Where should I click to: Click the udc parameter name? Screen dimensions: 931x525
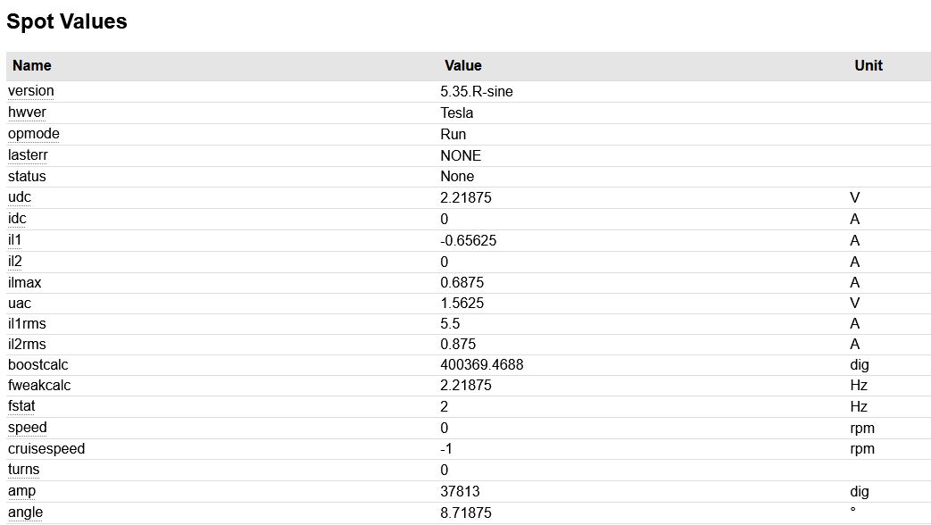pyautogui.click(x=20, y=197)
